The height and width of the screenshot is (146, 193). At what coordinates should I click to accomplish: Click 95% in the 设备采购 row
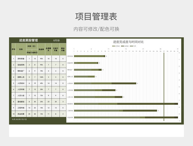point(41,65)
